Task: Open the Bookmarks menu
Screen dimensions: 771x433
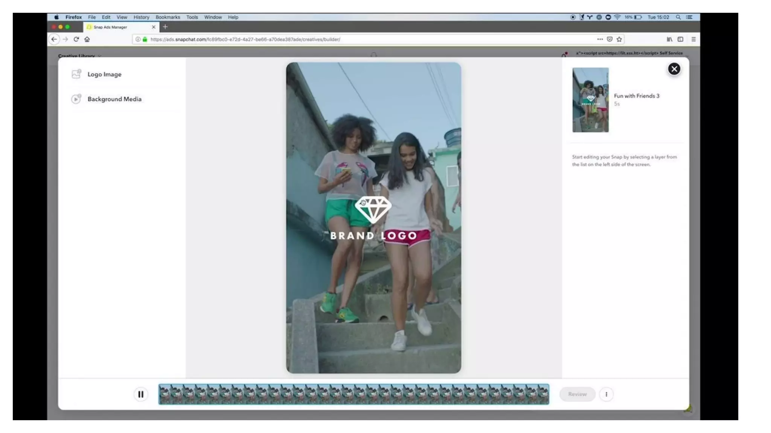Action: tap(168, 17)
